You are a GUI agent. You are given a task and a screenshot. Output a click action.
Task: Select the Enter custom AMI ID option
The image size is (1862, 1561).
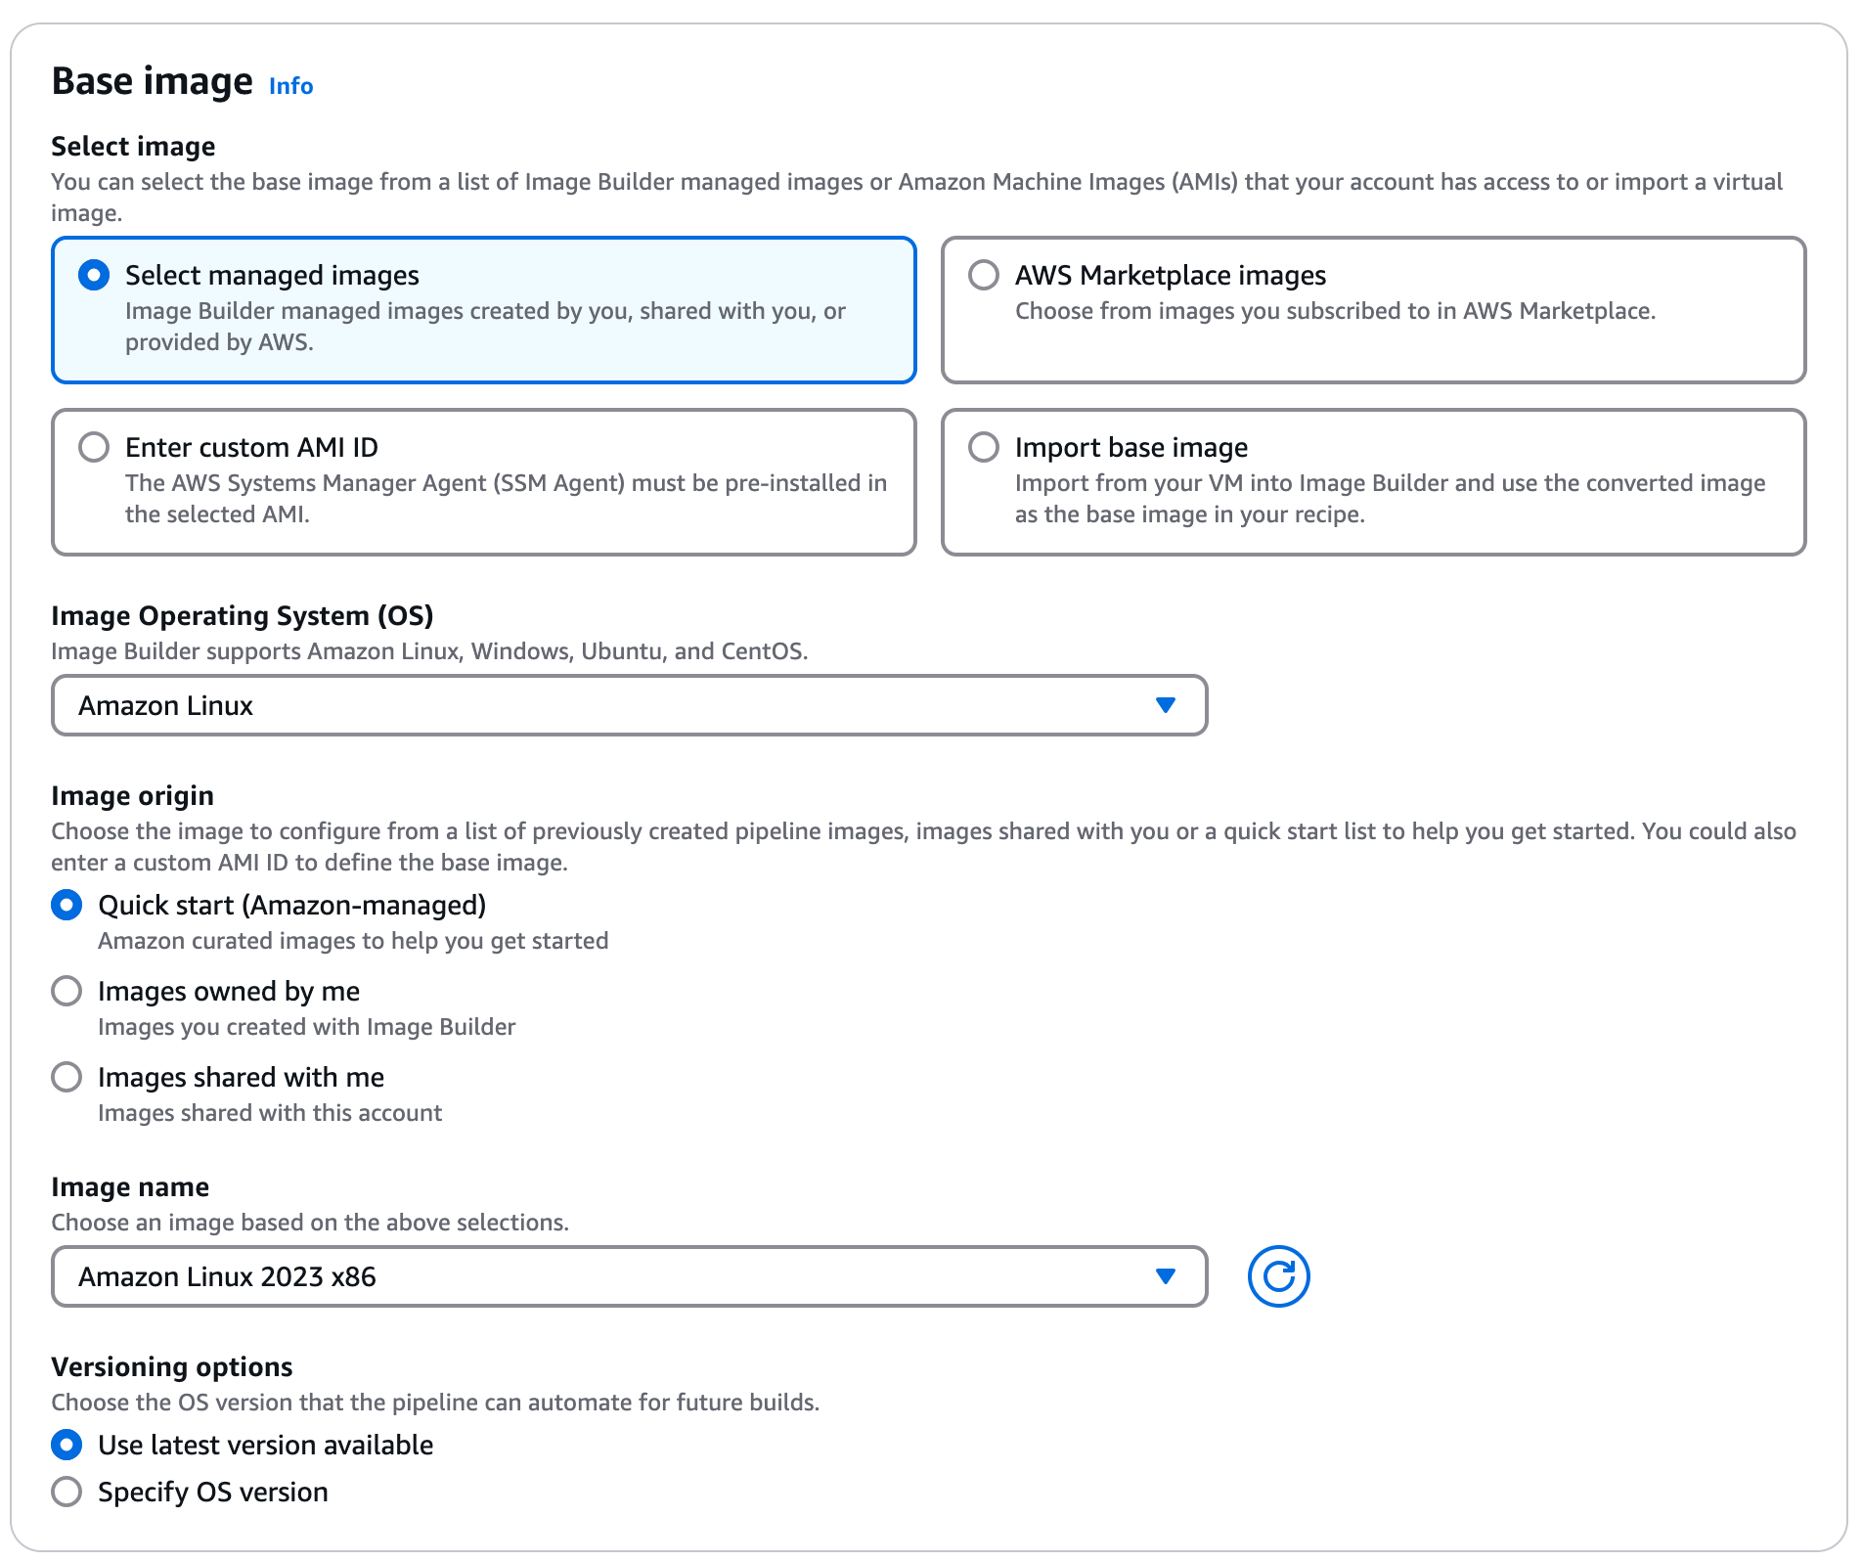pos(94,447)
